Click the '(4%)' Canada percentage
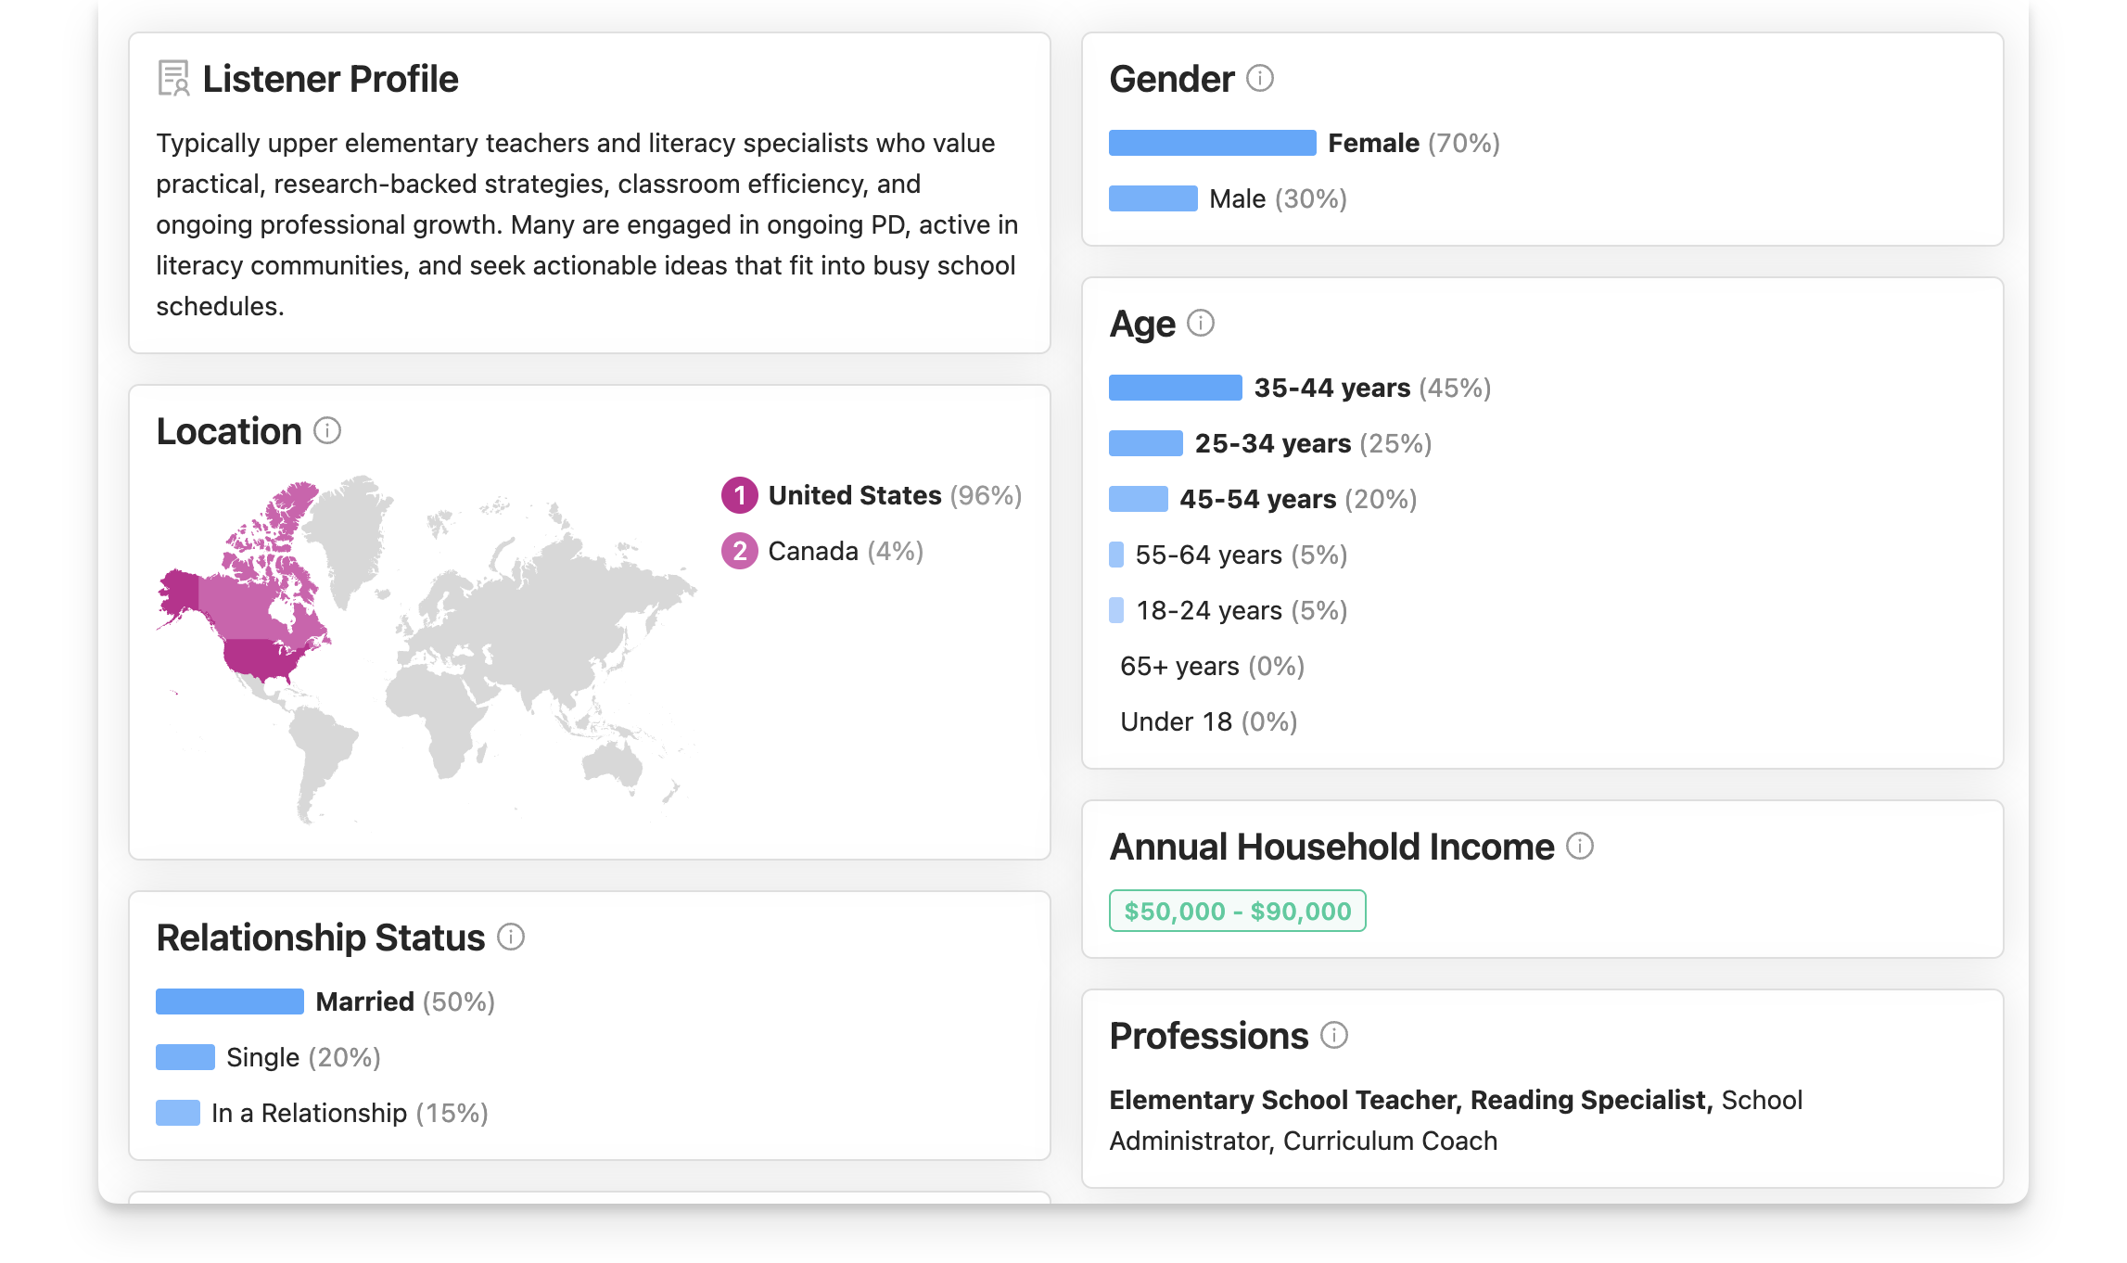 pyautogui.click(x=896, y=551)
